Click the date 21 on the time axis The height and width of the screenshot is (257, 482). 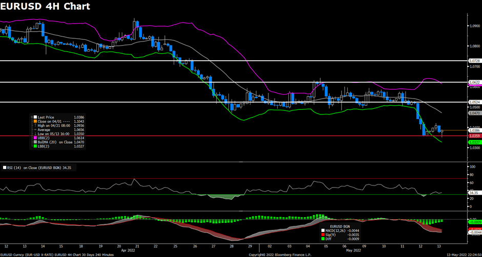click(x=137, y=246)
